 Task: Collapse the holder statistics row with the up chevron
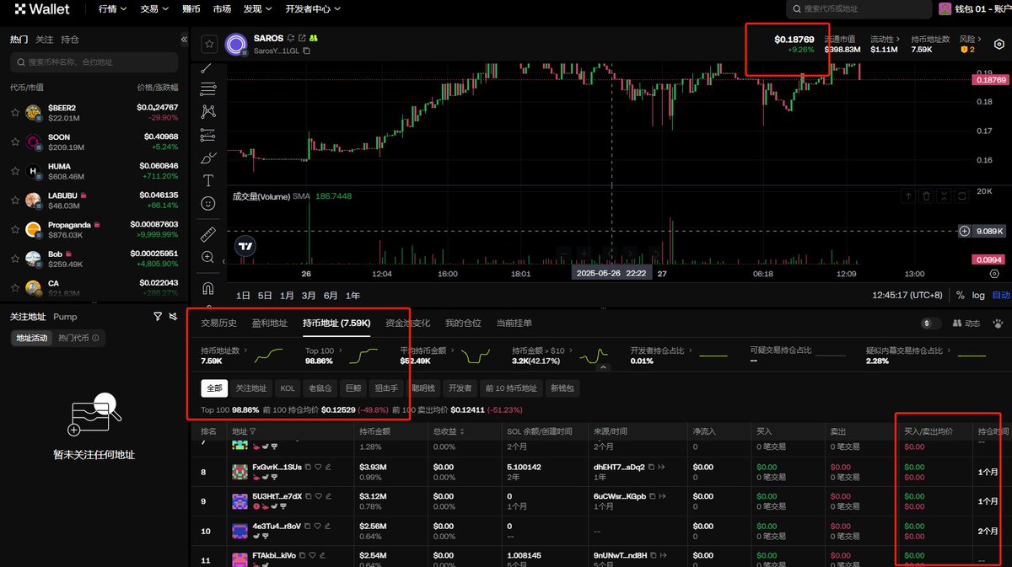click(x=603, y=367)
